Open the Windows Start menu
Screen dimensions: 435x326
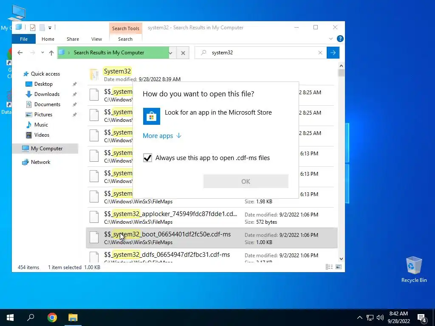10,318
